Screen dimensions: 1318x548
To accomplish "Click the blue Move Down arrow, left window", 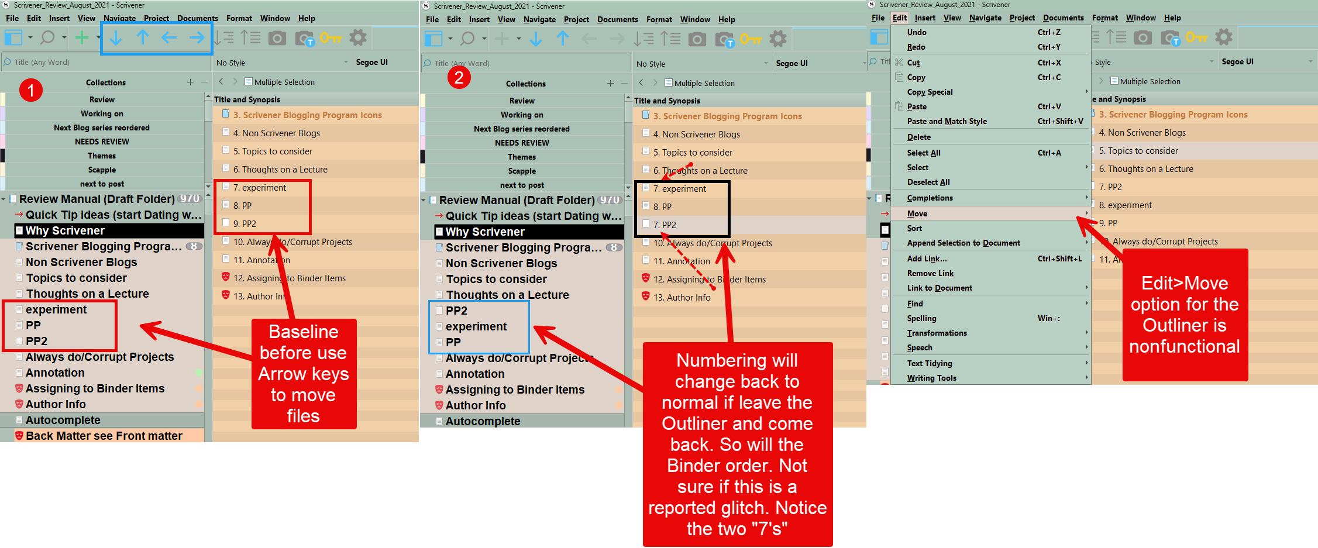I will tap(116, 38).
